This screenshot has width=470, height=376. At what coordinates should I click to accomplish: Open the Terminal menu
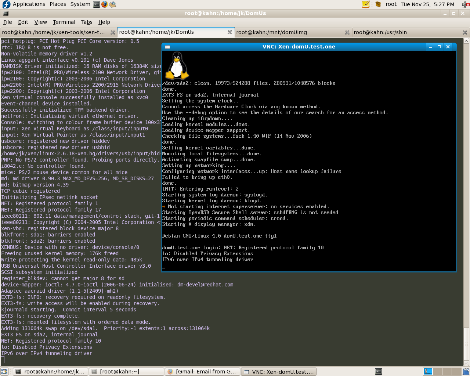point(64,22)
